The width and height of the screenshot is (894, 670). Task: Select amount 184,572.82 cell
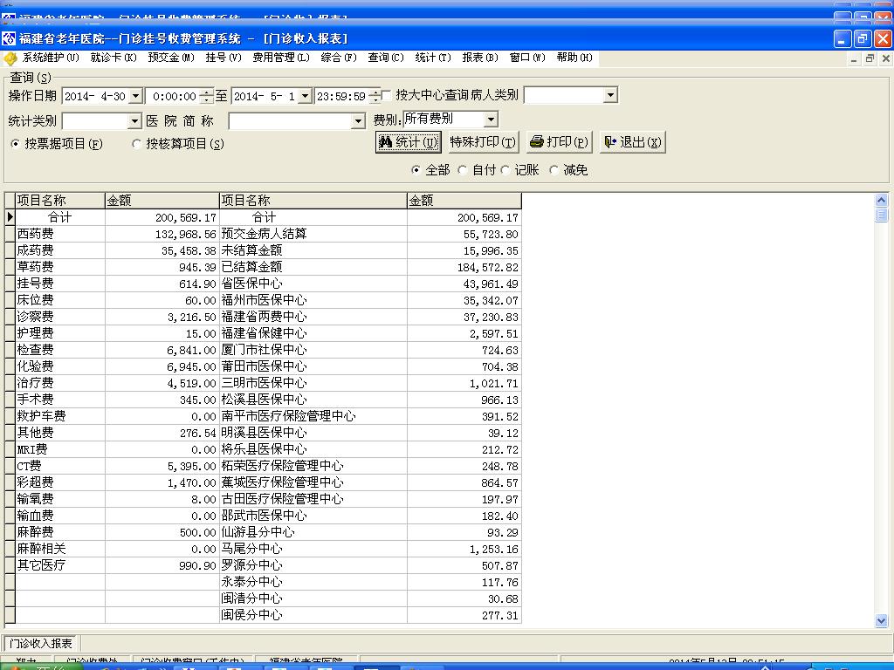pyautogui.click(x=464, y=267)
